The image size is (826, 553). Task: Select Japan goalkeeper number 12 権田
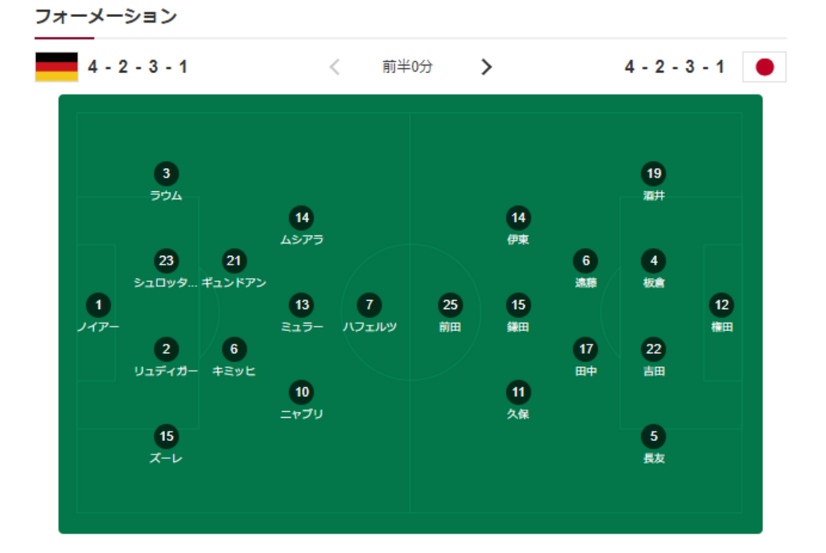coord(721,305)
